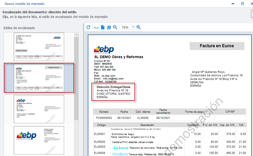Click the styles list scrollbar thumb
The width and height of the screenshot is (253, 156).
tap(76, 78)
